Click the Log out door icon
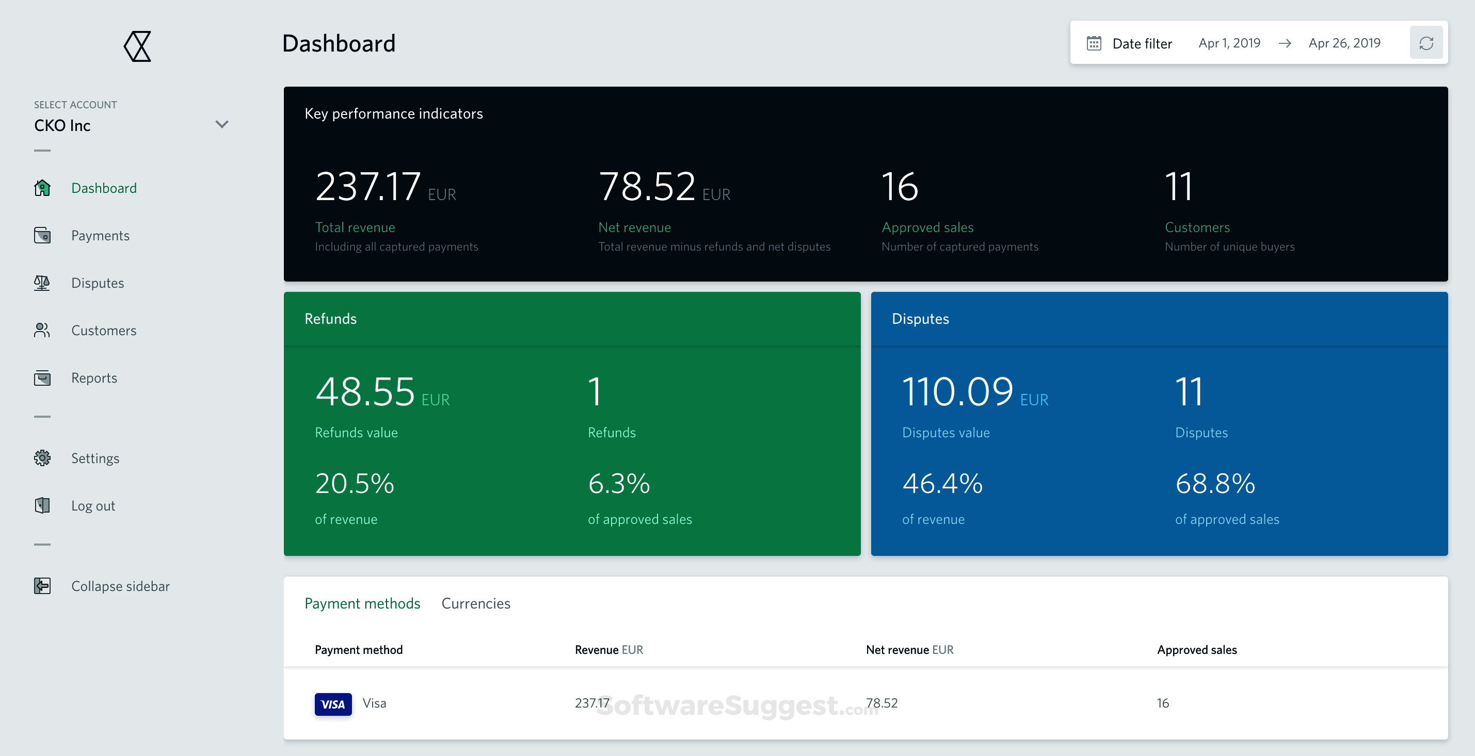Image resolution: width=1475 pixels, height=756 pixels. pos(42,505)
